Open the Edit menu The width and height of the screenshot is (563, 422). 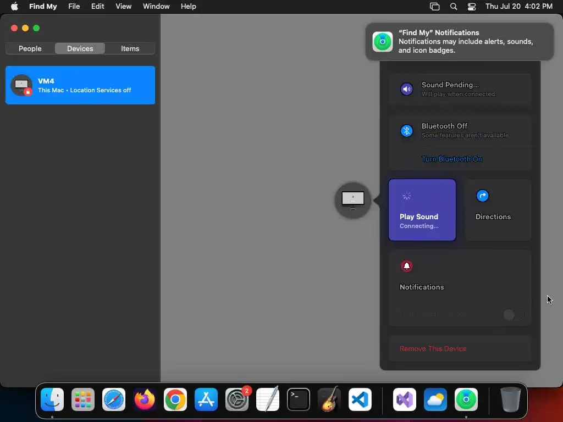(x=98, y=7)
